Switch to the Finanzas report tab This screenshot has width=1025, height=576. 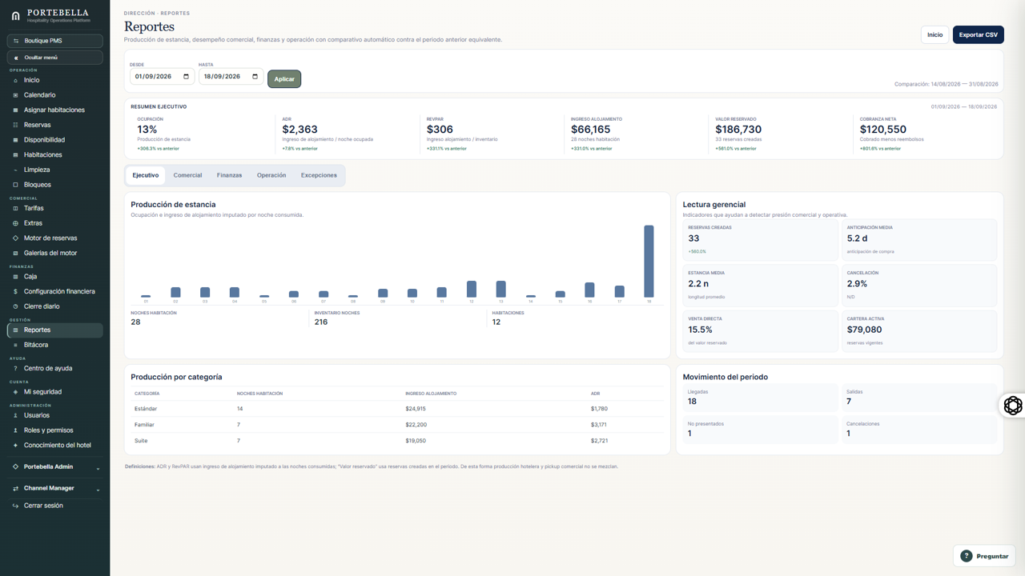pyautogui.click(x=229, y=175)
